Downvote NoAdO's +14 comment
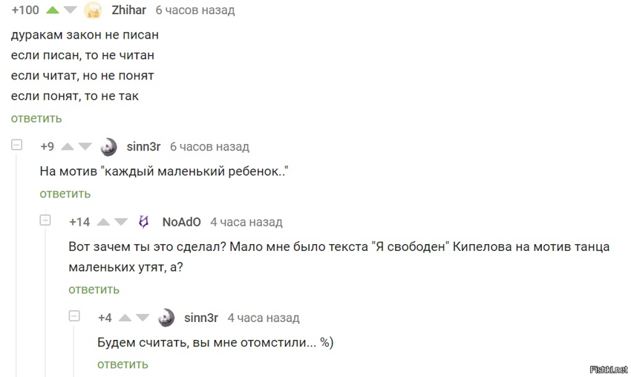The image size is (631, 377). pyautogui.click(x=121, y=222)
